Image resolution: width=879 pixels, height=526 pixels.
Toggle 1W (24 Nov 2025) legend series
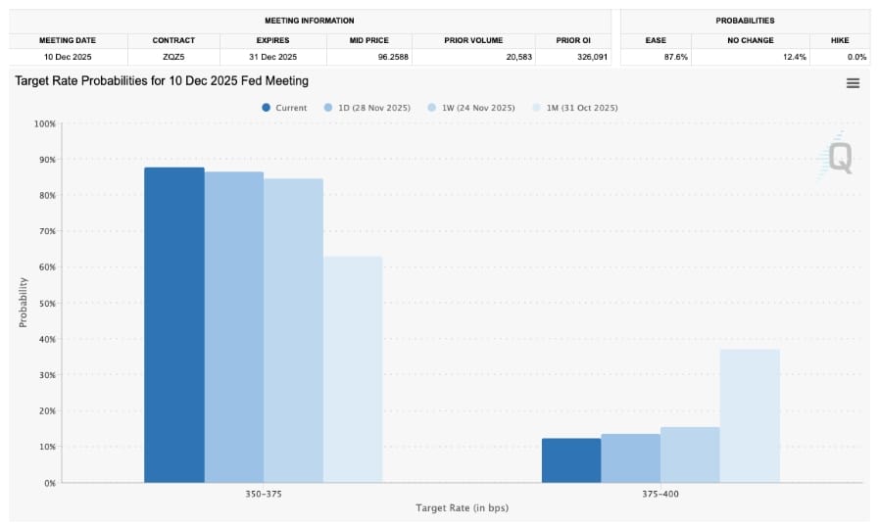pyautogui.click(x=471, y=108)
